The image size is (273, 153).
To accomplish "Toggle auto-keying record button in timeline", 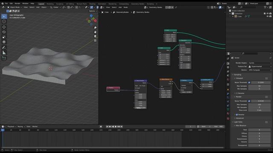I will tap(101, 127).
